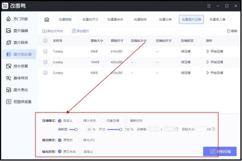Uncheck the checkbox for 1.webp
242x161 pixels.
coord(45,51)
